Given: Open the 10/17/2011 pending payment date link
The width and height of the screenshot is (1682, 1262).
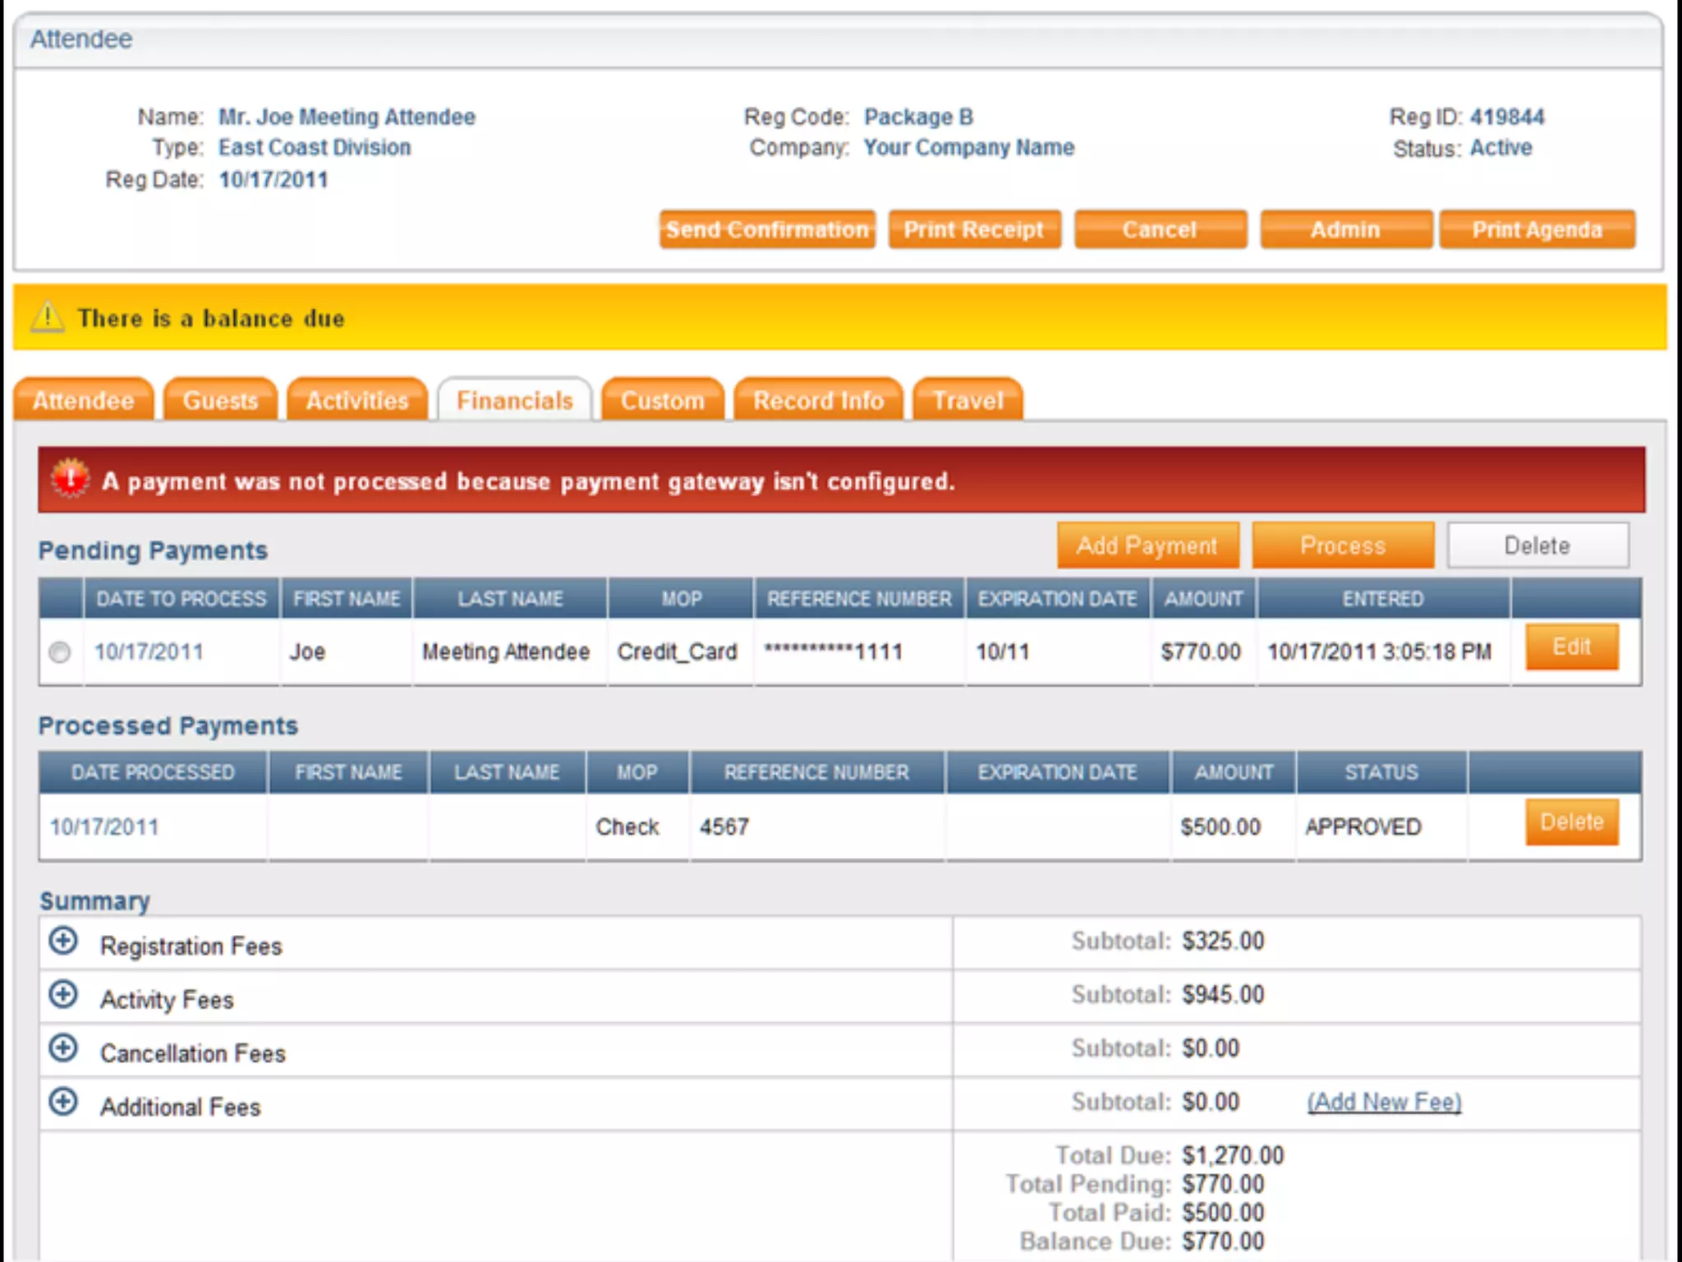Looking at the screenshot, I should [149, 652].
